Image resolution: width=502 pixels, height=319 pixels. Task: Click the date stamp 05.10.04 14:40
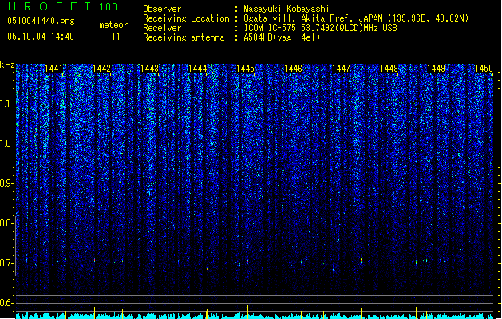[x=41, y=37]
